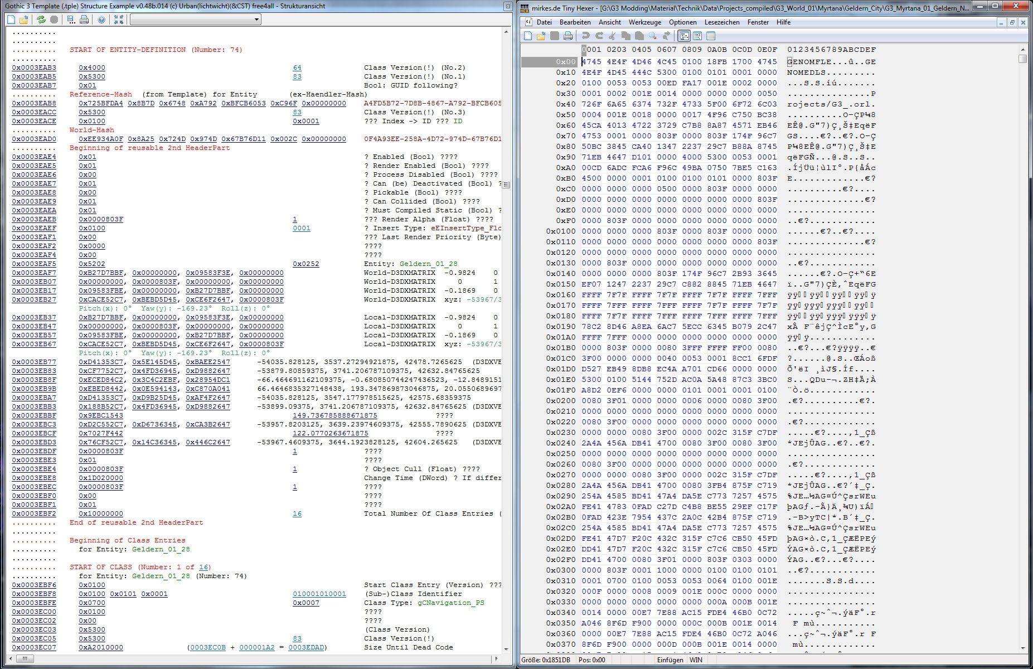Click 'WIN' charset in status bar
The image size is (1033, 669).
[x=696, y=660]
